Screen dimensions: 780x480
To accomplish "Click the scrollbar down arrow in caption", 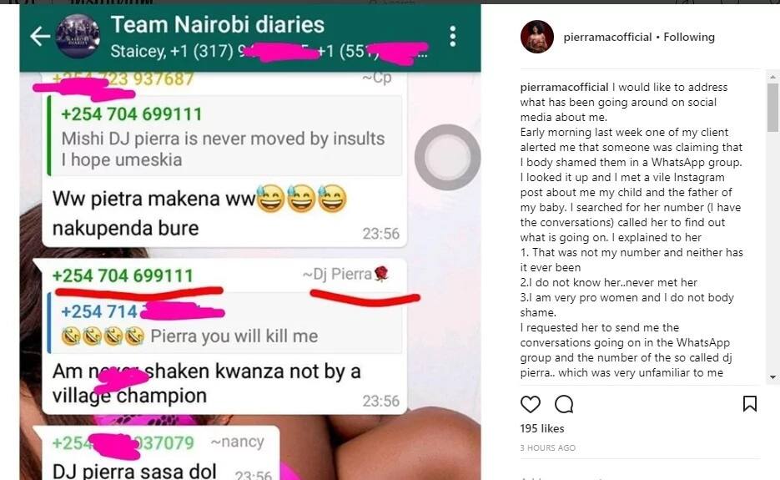I will coord(772,377).
